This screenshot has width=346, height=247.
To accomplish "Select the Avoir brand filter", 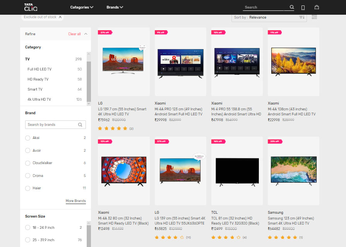I will pyautogui.click(x=27, y=151).
